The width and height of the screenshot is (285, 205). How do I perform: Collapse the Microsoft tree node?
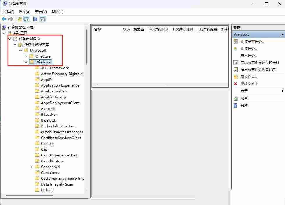(x=20, y=50)
